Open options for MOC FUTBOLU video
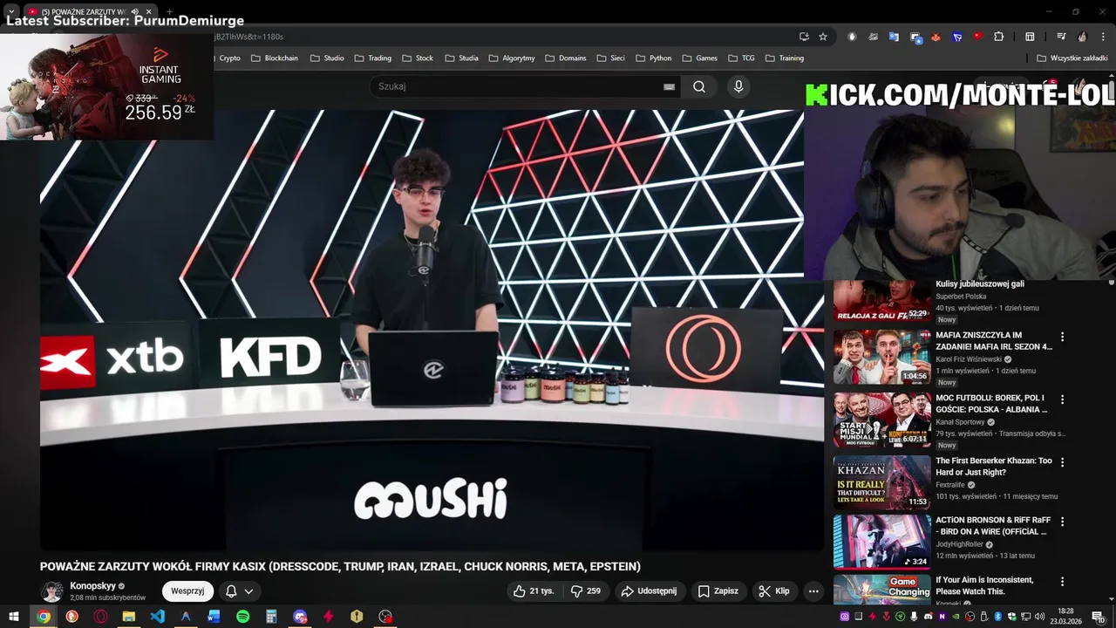The height and width of the screenshot is (628, 1116). [1062, 399]
